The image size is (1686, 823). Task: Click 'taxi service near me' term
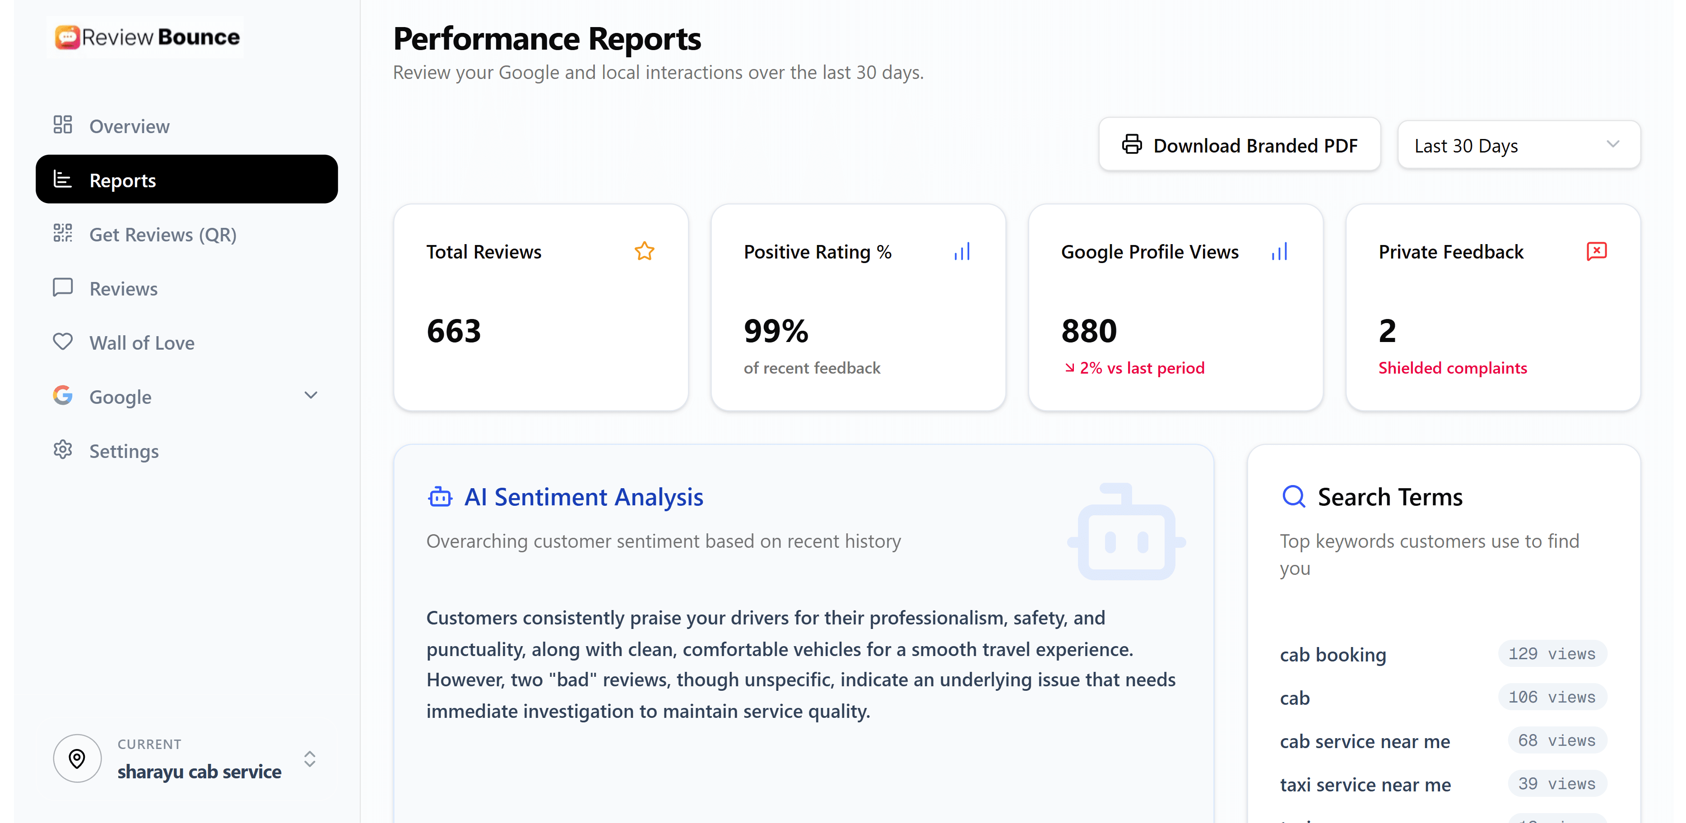pos(1366,784)
